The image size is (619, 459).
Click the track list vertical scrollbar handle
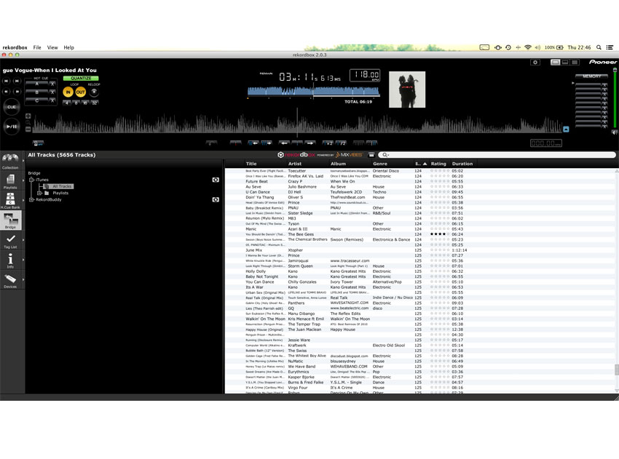[x=616, y=370]
